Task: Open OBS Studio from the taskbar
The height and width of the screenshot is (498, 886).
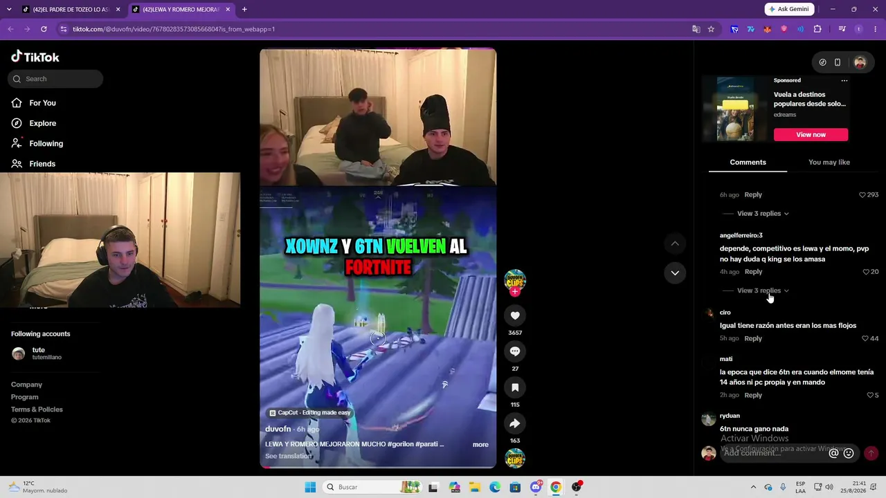Action: click(x=577, y=487)
